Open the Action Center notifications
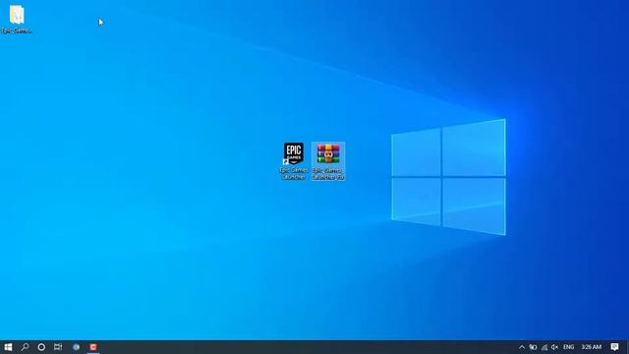This screenshot has height=354, width=629. click(614, 347)
